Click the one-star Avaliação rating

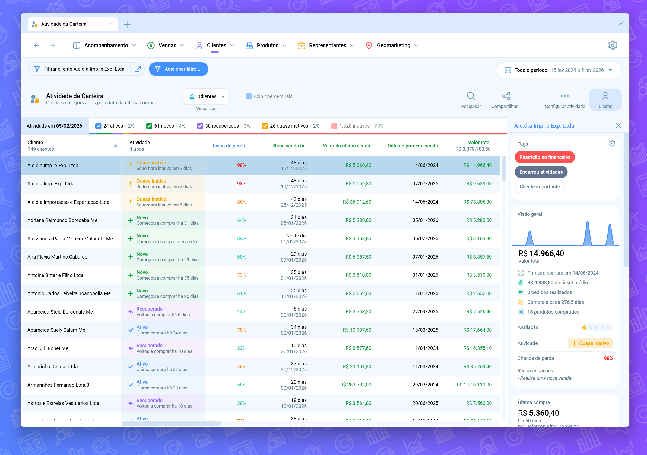tap(584, 327)
